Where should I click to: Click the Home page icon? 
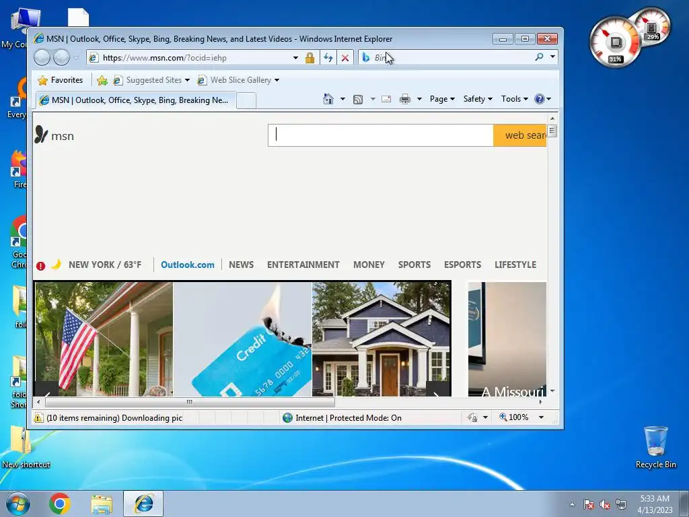[x=328, y=99]
